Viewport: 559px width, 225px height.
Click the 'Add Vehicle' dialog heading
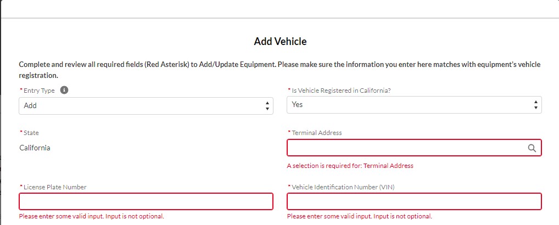[280, 42]
